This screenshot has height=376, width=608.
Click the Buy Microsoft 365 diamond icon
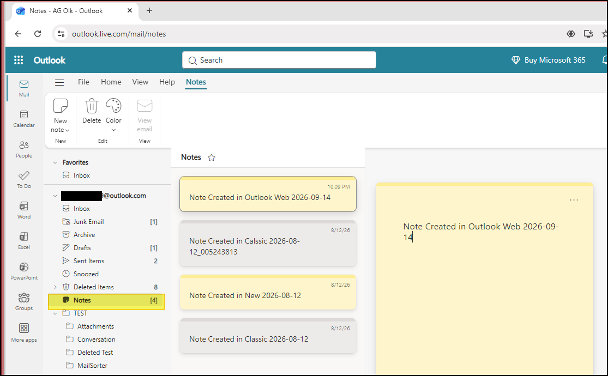click(x=516, y=60)
